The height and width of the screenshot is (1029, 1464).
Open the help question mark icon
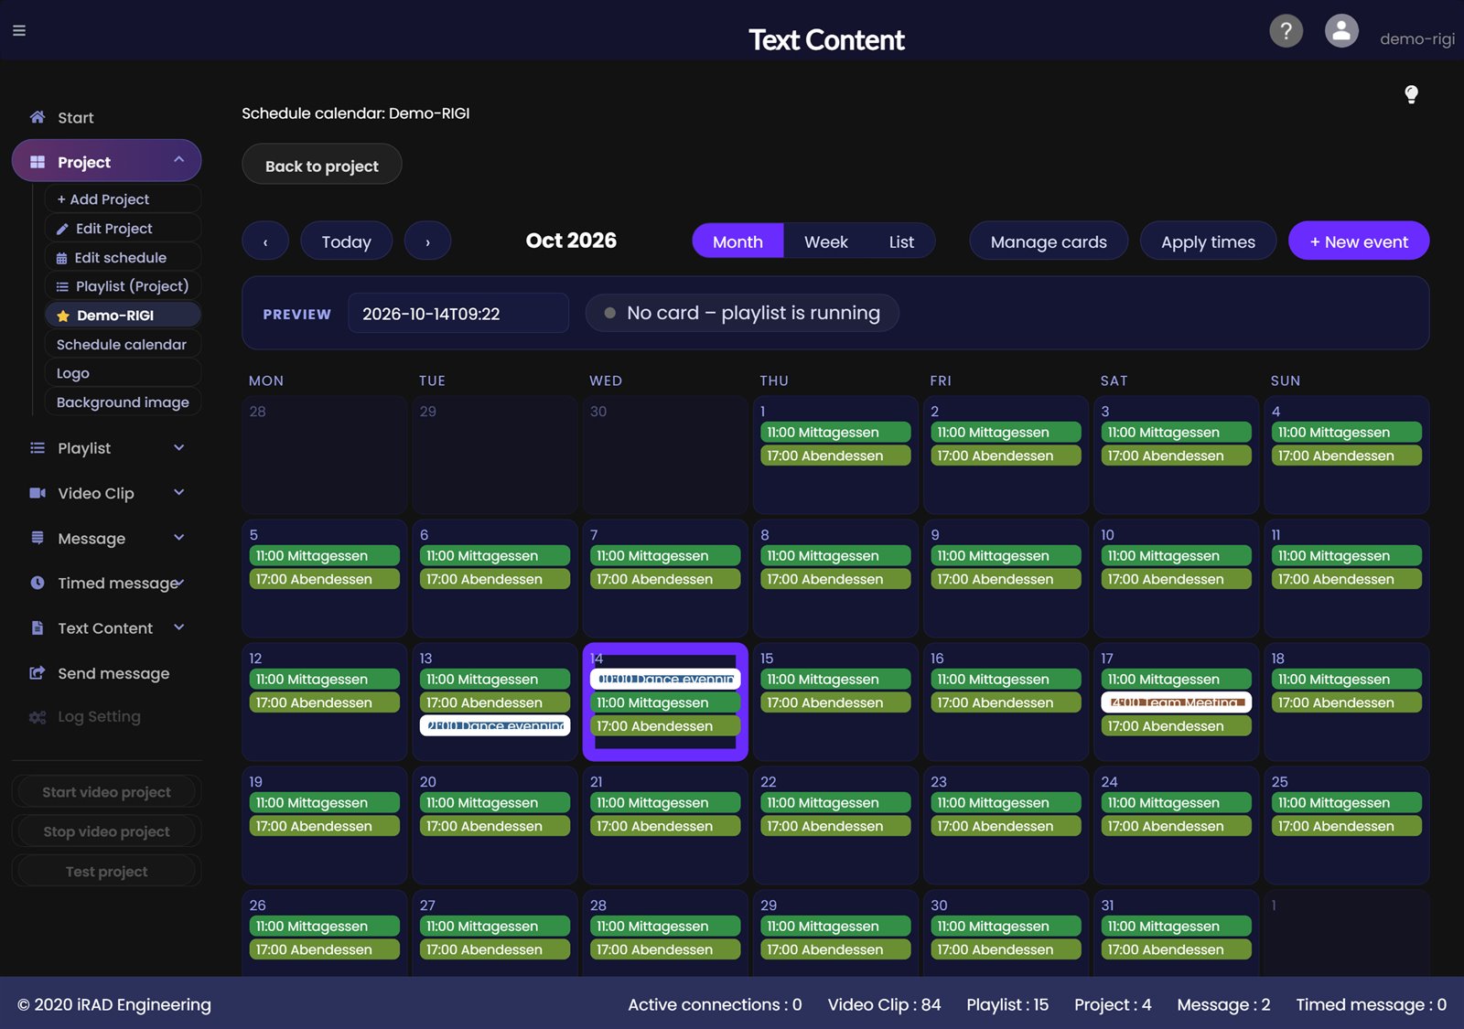[x=1286, y=31]
